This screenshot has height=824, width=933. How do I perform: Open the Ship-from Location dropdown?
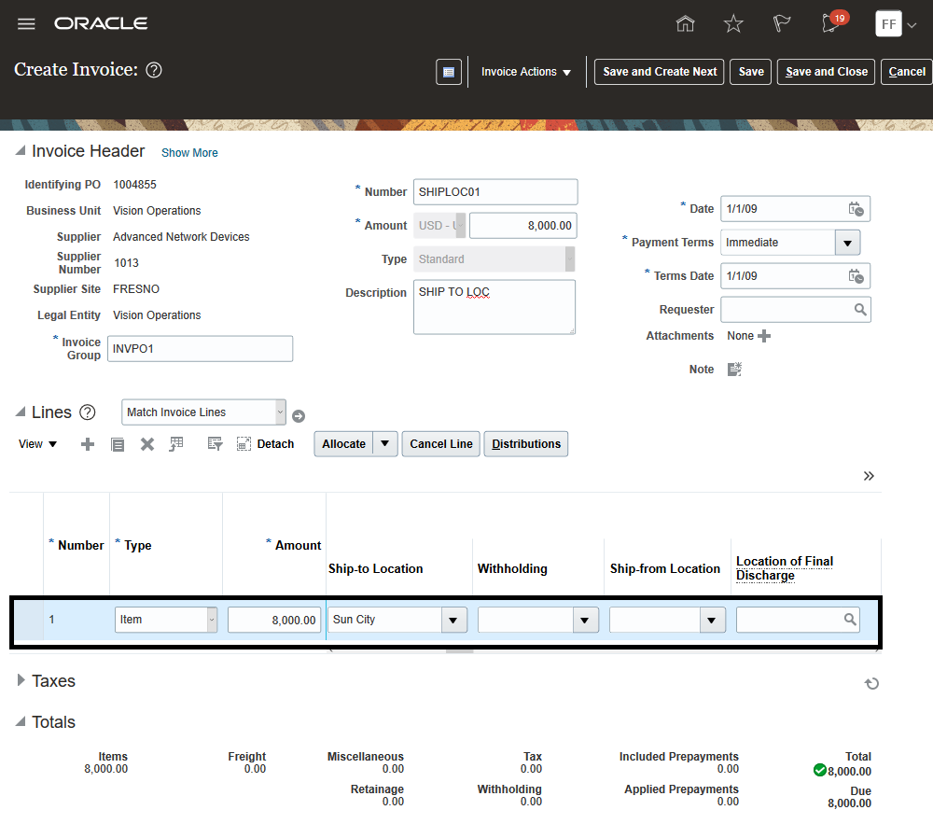[x=712, y=621]
